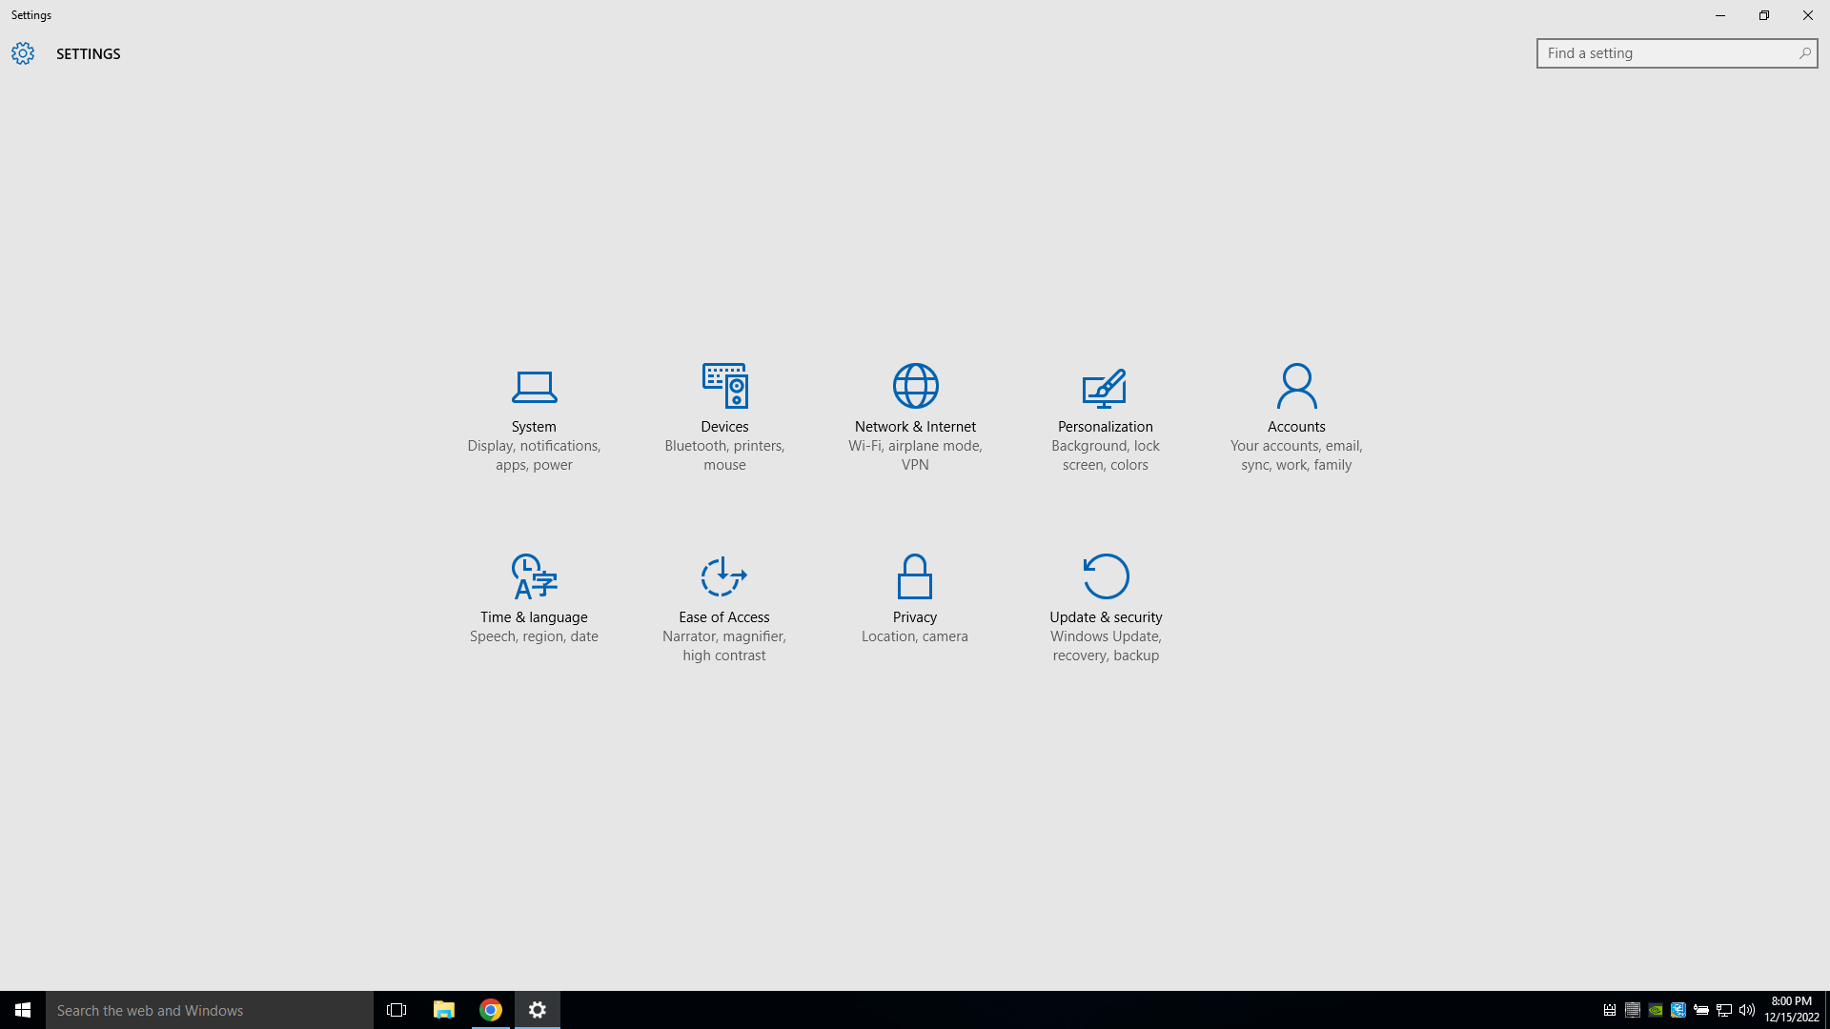The width and height of the screenshot is (1830, 1029).
Task: Launch File Explorer from taskbar
Action: 444,1010
